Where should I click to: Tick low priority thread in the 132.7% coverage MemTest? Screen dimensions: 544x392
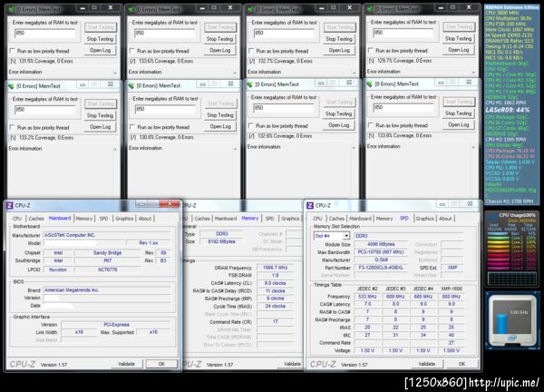click(251, 51)
